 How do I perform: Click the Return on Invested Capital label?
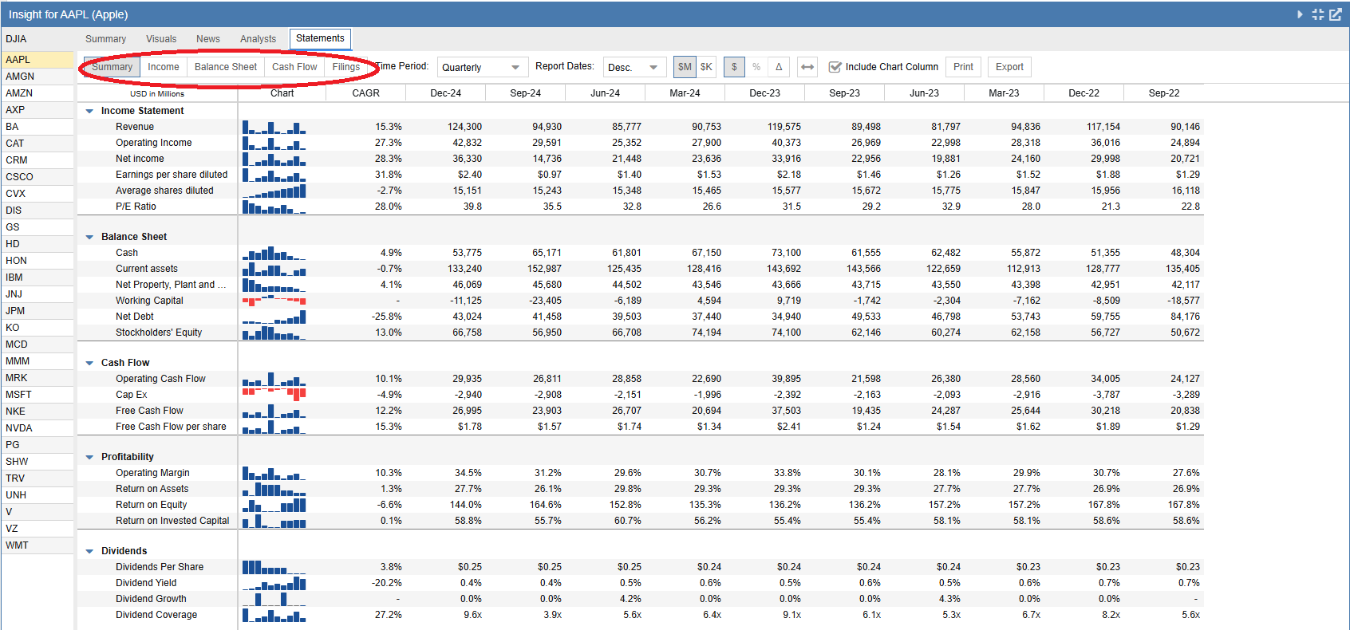coord(172,521)
